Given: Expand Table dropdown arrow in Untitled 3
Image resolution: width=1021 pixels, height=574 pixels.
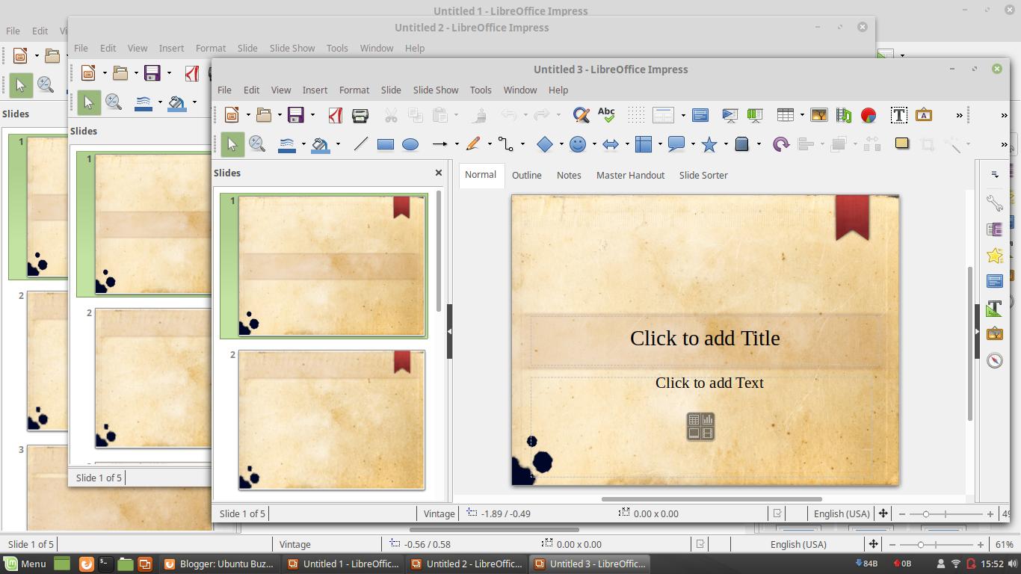Looking at the screenshot, I should pyautogui.click(x=802, y=115).
